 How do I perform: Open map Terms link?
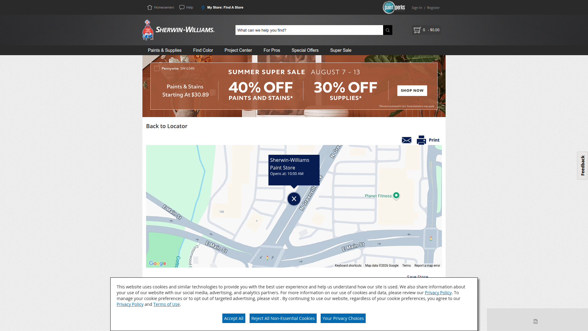[x=406, y=266]
